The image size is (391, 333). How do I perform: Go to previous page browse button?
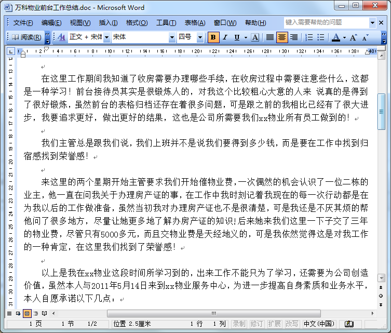point(381,287)
